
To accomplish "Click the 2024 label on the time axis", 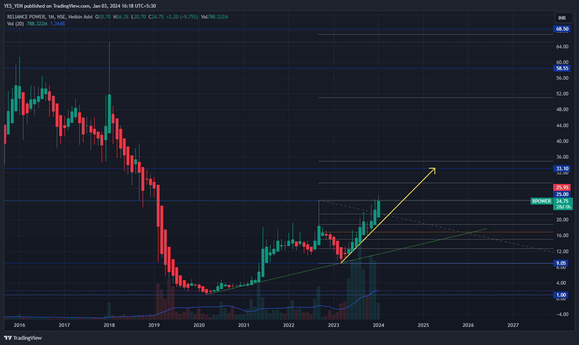I will tap(378, 325).
